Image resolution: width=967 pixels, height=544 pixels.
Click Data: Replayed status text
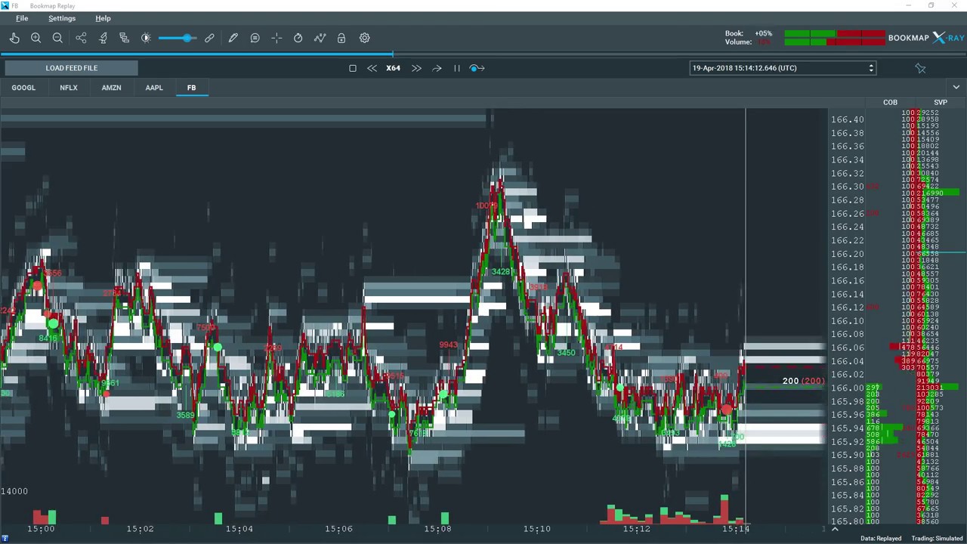tap(881, 539)
